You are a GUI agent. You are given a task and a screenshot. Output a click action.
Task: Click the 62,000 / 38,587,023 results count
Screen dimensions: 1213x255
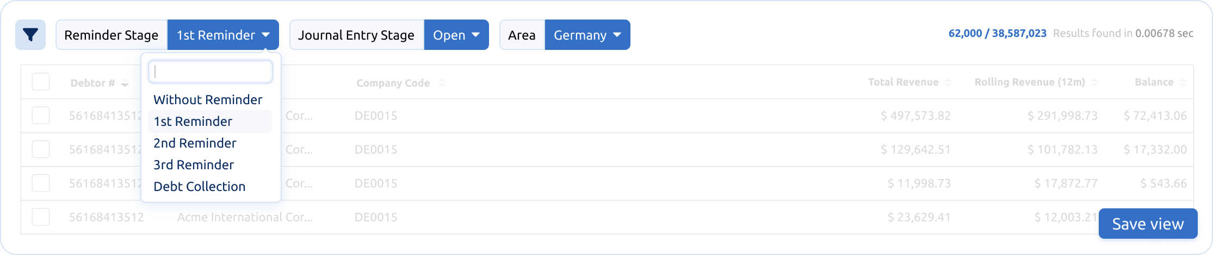[x=998, y=34]
